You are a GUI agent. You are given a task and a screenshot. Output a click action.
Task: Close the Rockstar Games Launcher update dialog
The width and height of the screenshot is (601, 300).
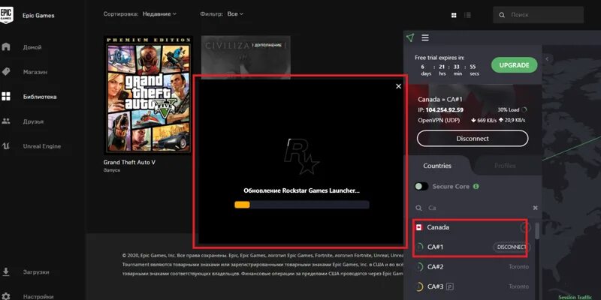(x=398, y=86)
